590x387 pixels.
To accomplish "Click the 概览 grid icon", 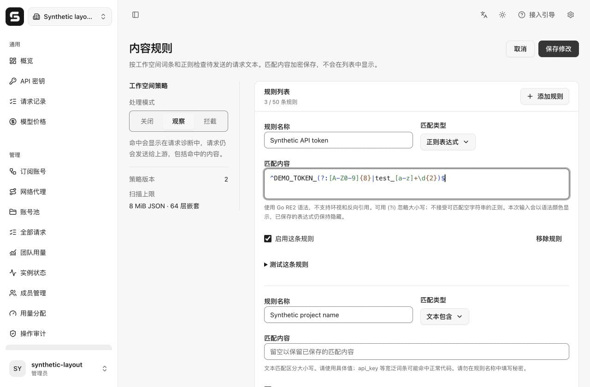I will point(13,61).
